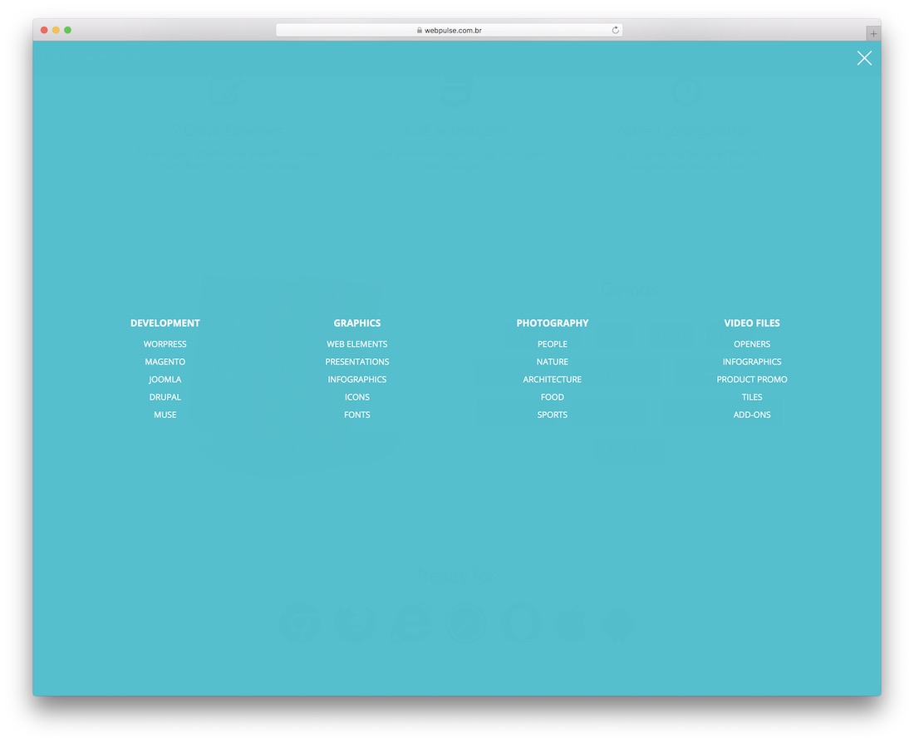Open the Photography category heading
Image resolution: width=914 pixels, height=743 pixels.
[x=552, y=323]
